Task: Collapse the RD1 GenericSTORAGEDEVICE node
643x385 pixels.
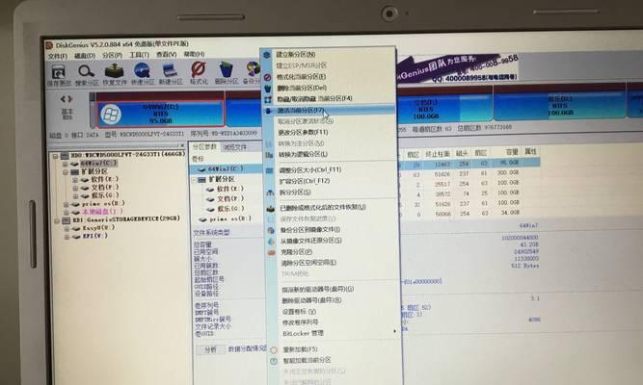Action: tap(57, 220)
